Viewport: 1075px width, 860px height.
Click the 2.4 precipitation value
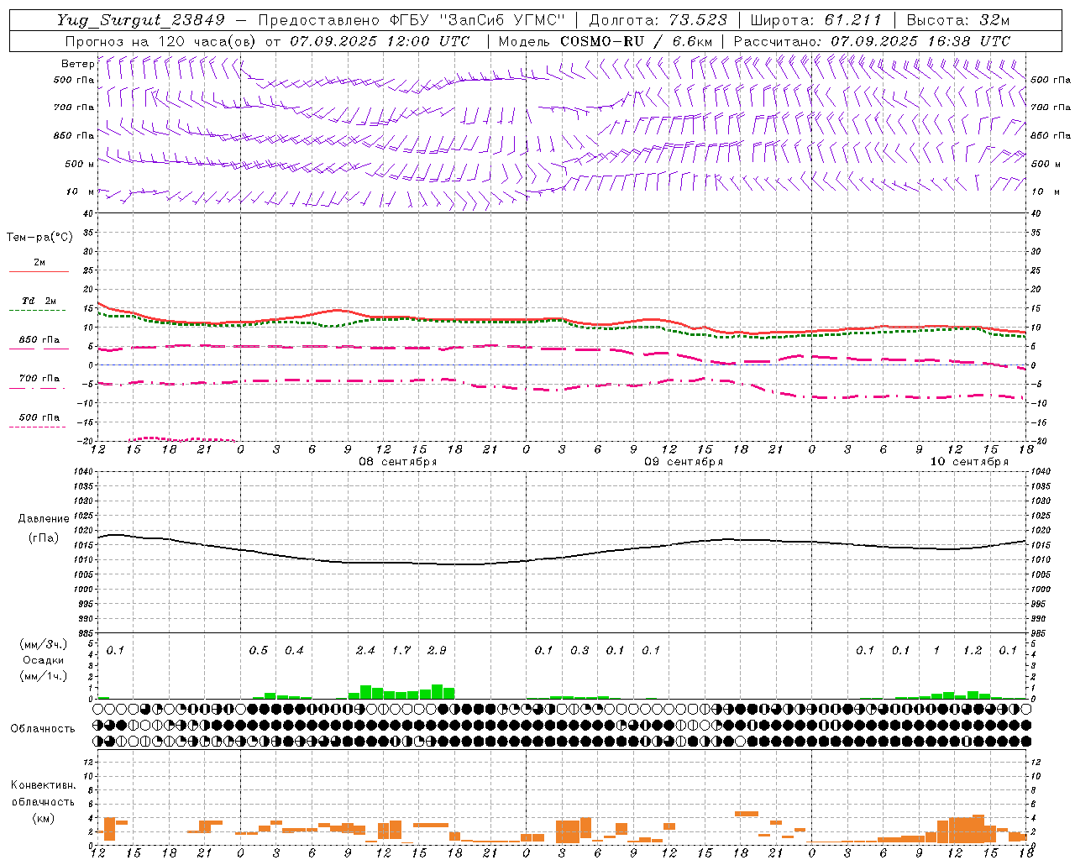coord(365,651)
